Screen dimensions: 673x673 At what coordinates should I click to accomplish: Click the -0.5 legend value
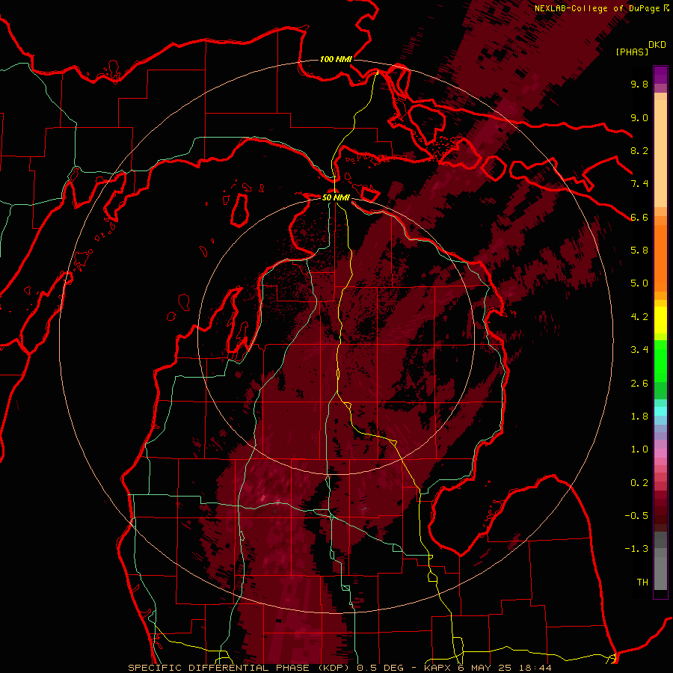click(x=636, y=516)
